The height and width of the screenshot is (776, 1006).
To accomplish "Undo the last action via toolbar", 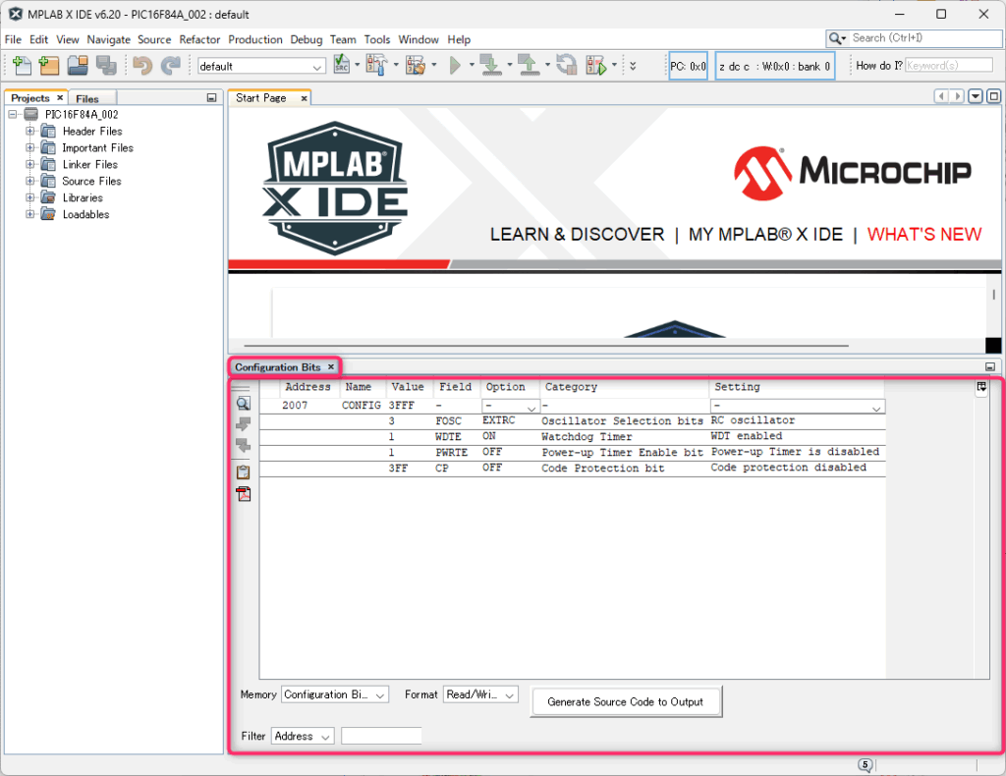I will coord(142,66).
